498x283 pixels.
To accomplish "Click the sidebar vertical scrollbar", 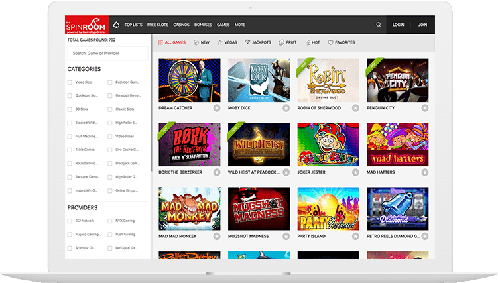I will coord(152,119).
